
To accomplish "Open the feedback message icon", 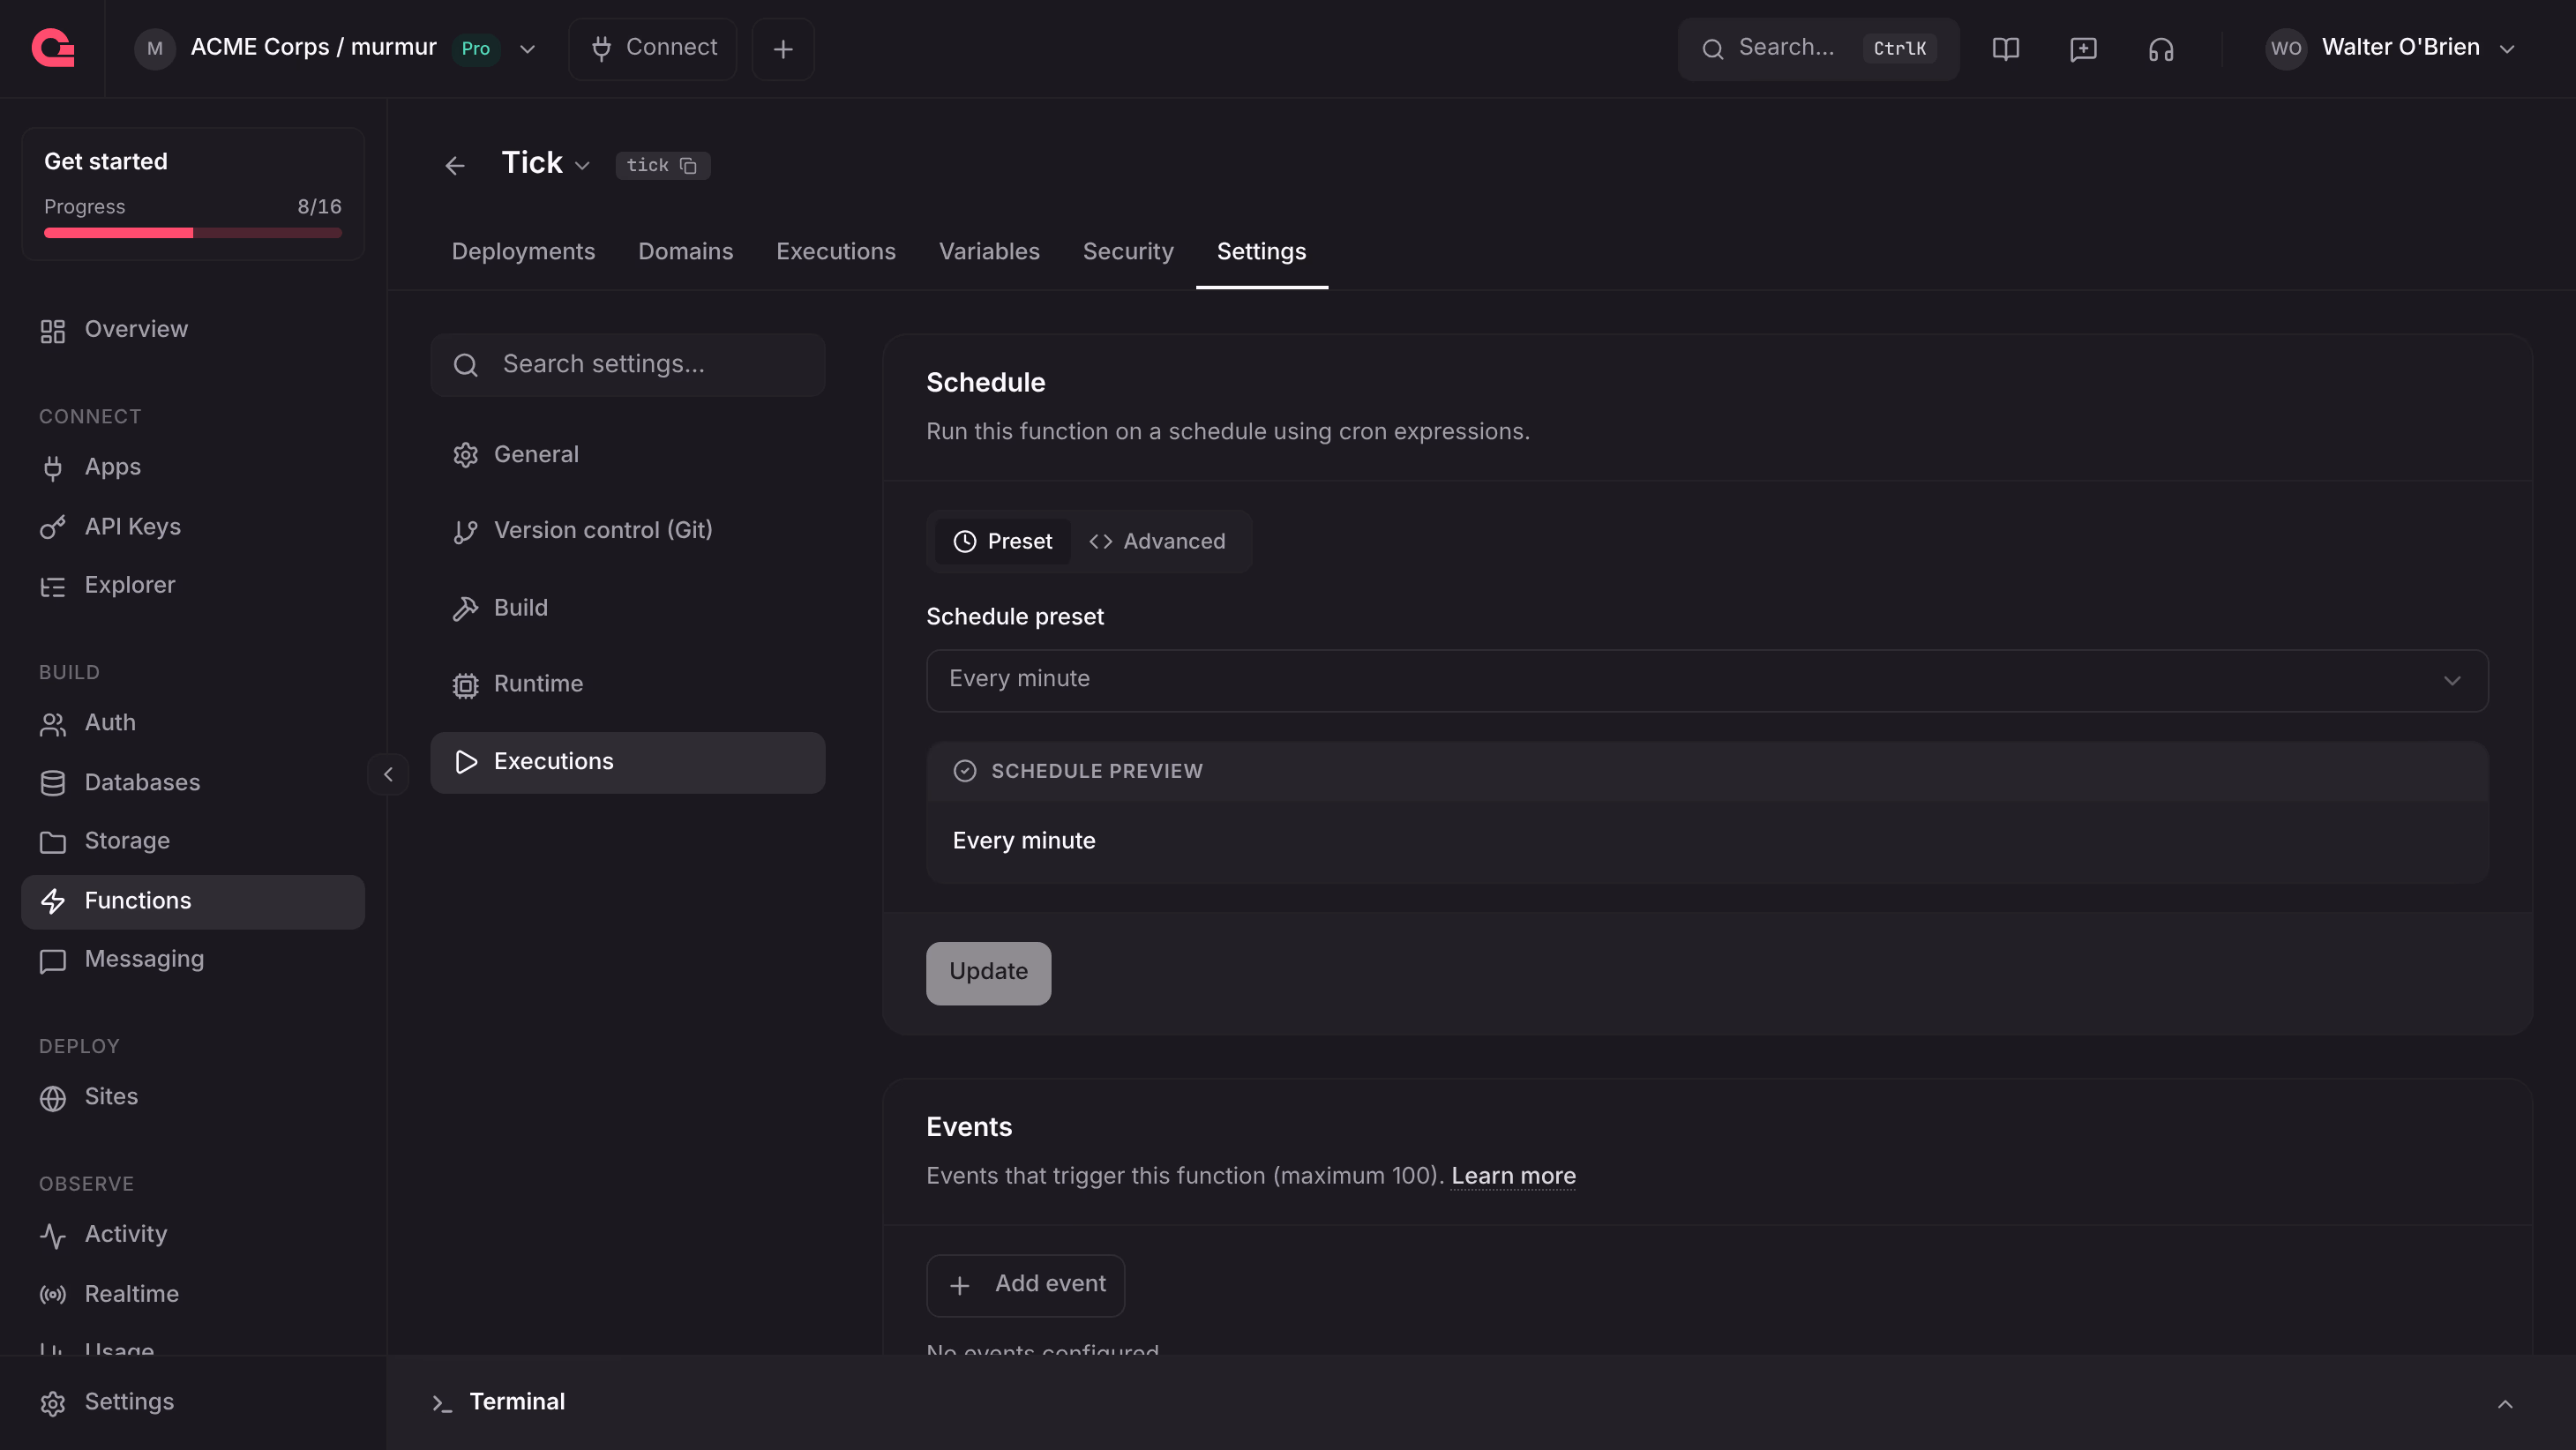I will point(2083,48).
